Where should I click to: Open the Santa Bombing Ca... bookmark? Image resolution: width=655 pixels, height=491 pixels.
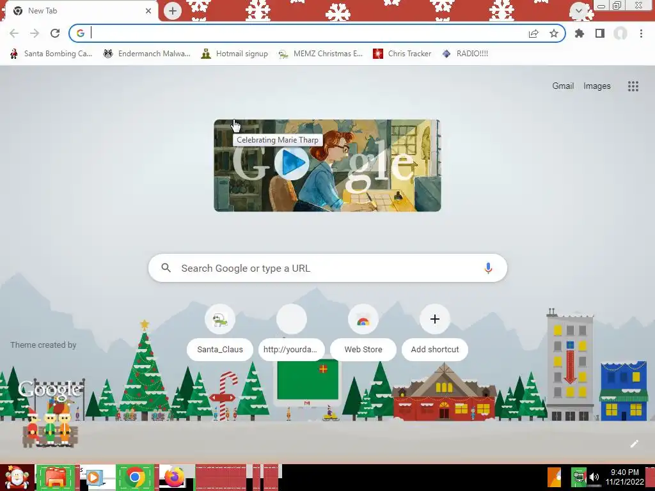51,54
